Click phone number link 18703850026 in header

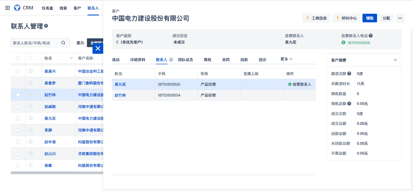click(358, 43)
